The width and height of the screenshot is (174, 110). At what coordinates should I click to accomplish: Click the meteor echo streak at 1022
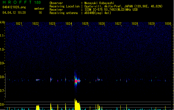(38, 80)
